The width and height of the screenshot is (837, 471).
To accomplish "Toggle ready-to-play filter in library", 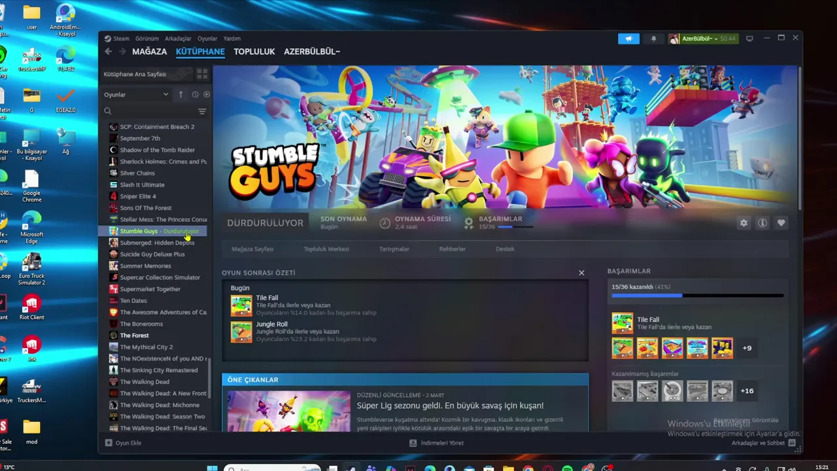I will (x=207, y=94).
